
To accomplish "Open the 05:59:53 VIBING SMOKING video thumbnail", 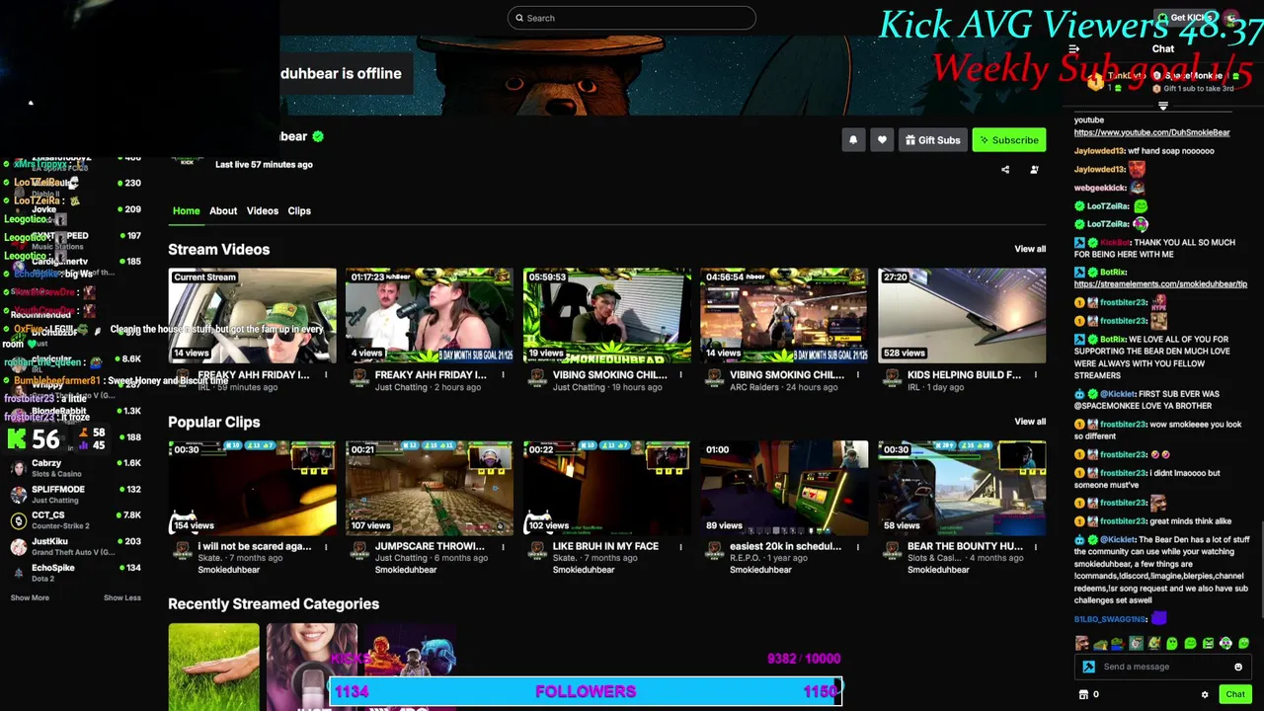I will click(x=606, y=315).
